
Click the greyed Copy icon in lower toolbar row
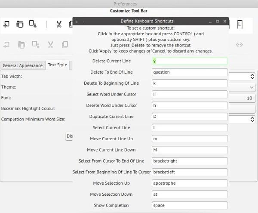pyautogui.click(x=65, y=45)
